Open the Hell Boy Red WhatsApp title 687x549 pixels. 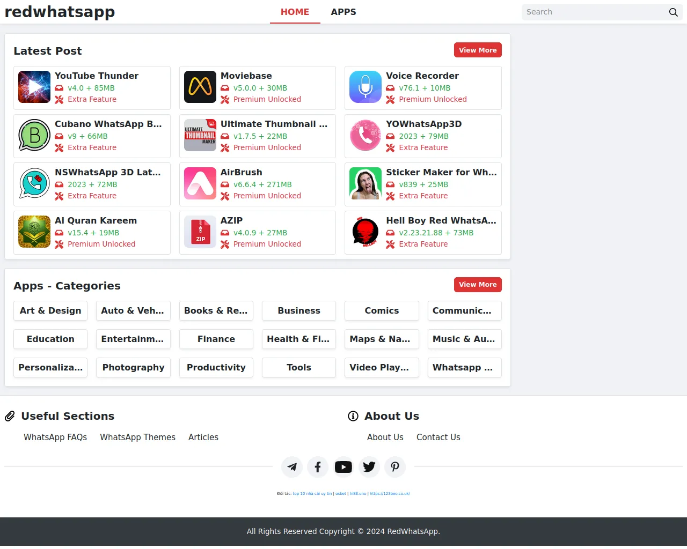pyautogui.click(x=441, y=221)
